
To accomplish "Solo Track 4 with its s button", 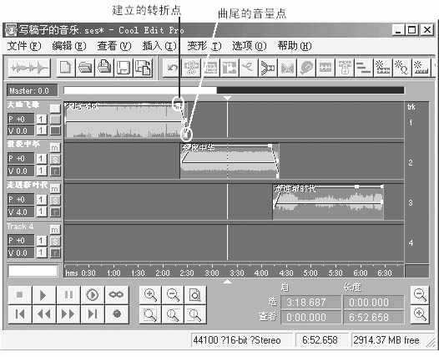I will [x=55, y=241].
